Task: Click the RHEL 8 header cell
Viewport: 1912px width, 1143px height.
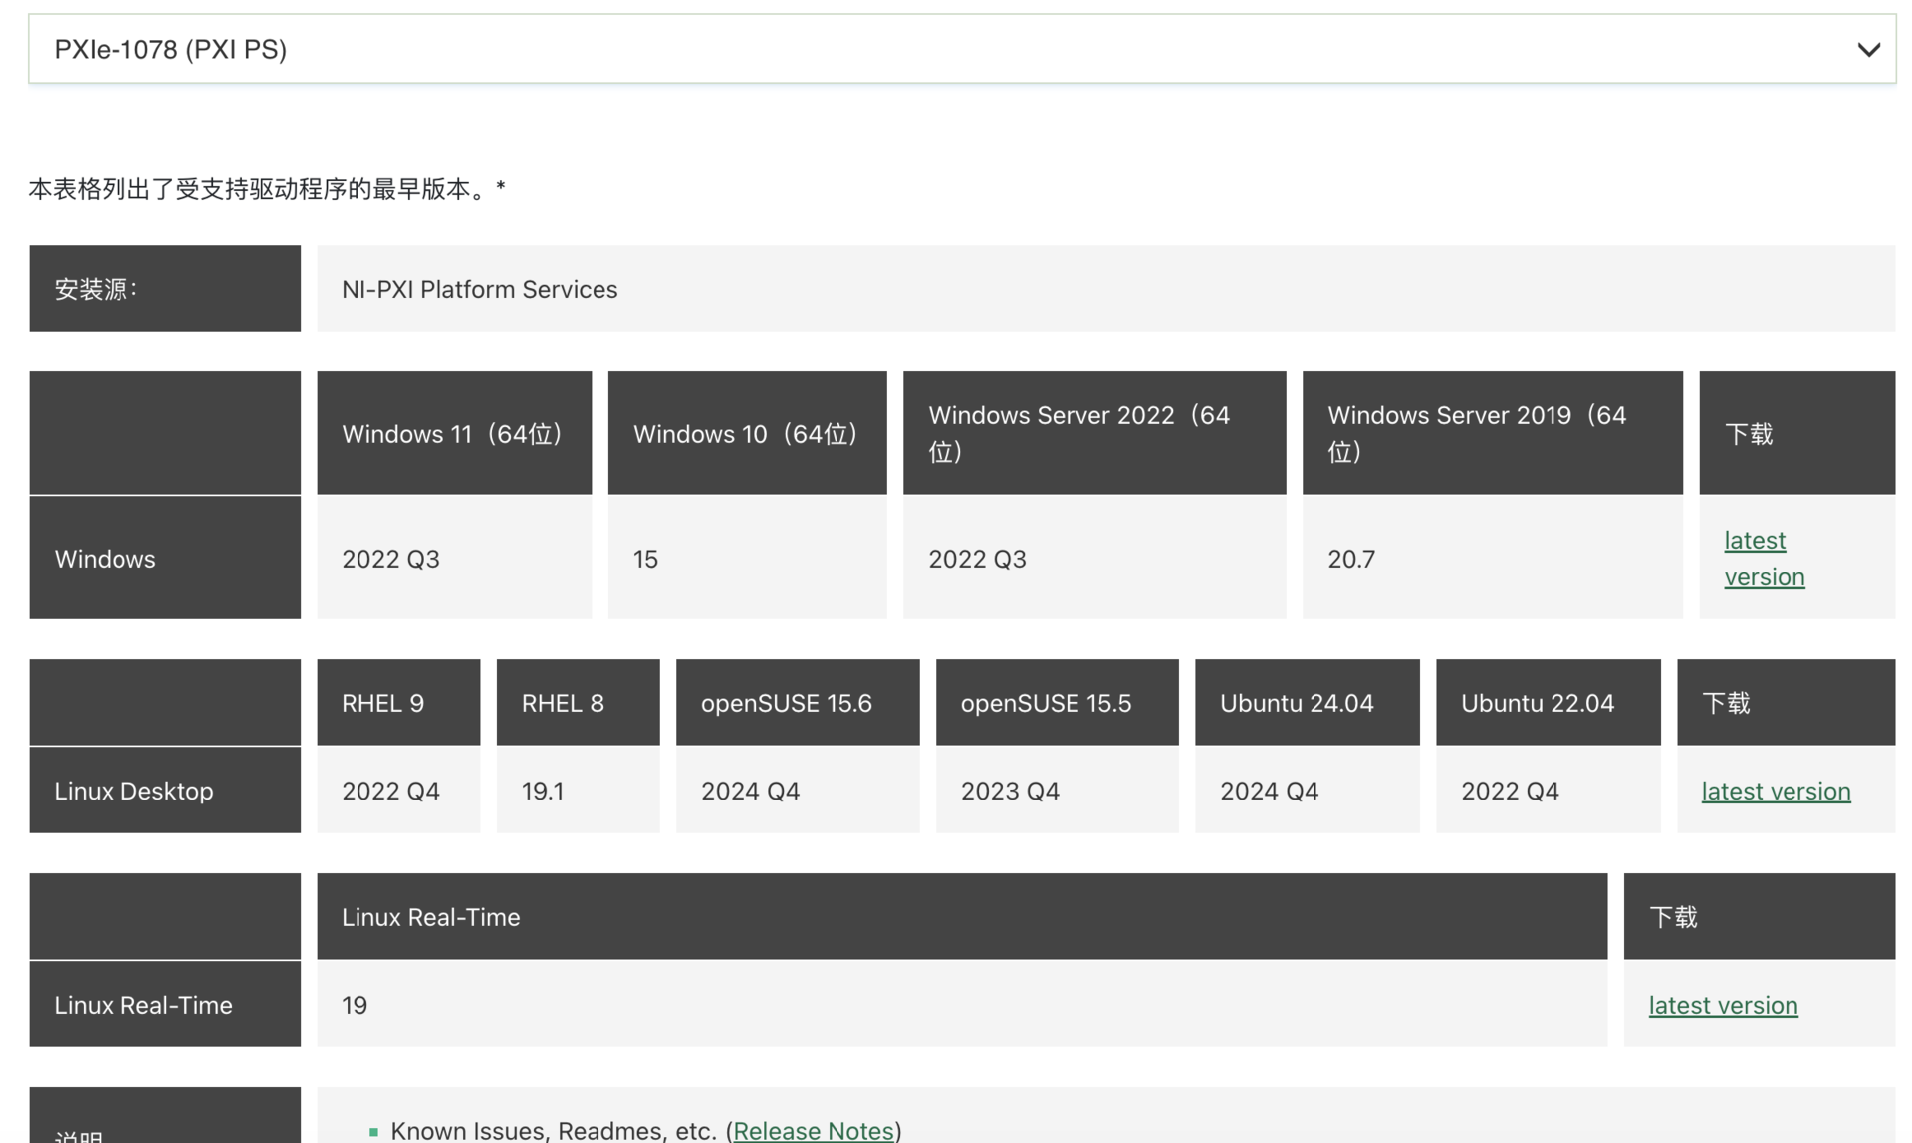Action: click(x=578, y=702)
